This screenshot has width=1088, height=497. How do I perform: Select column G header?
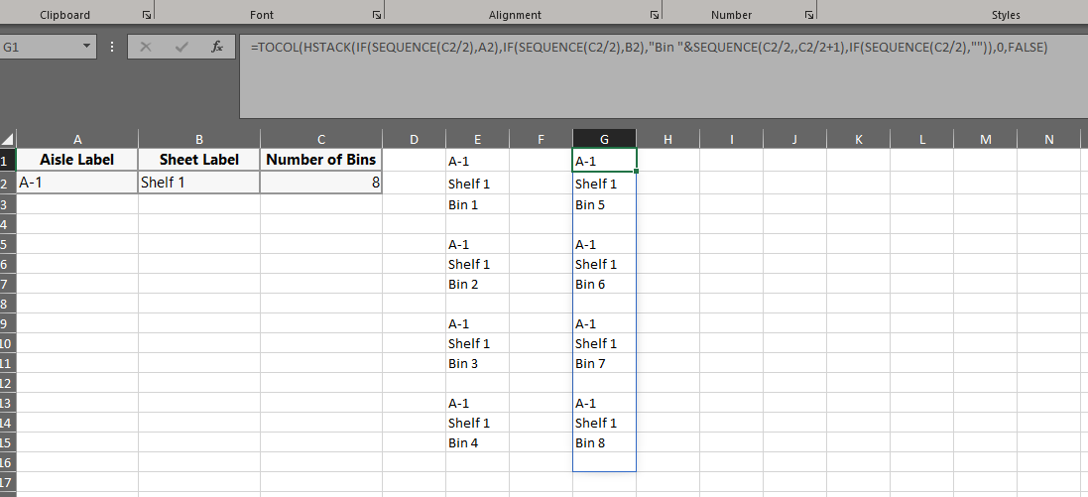[604, 139]
